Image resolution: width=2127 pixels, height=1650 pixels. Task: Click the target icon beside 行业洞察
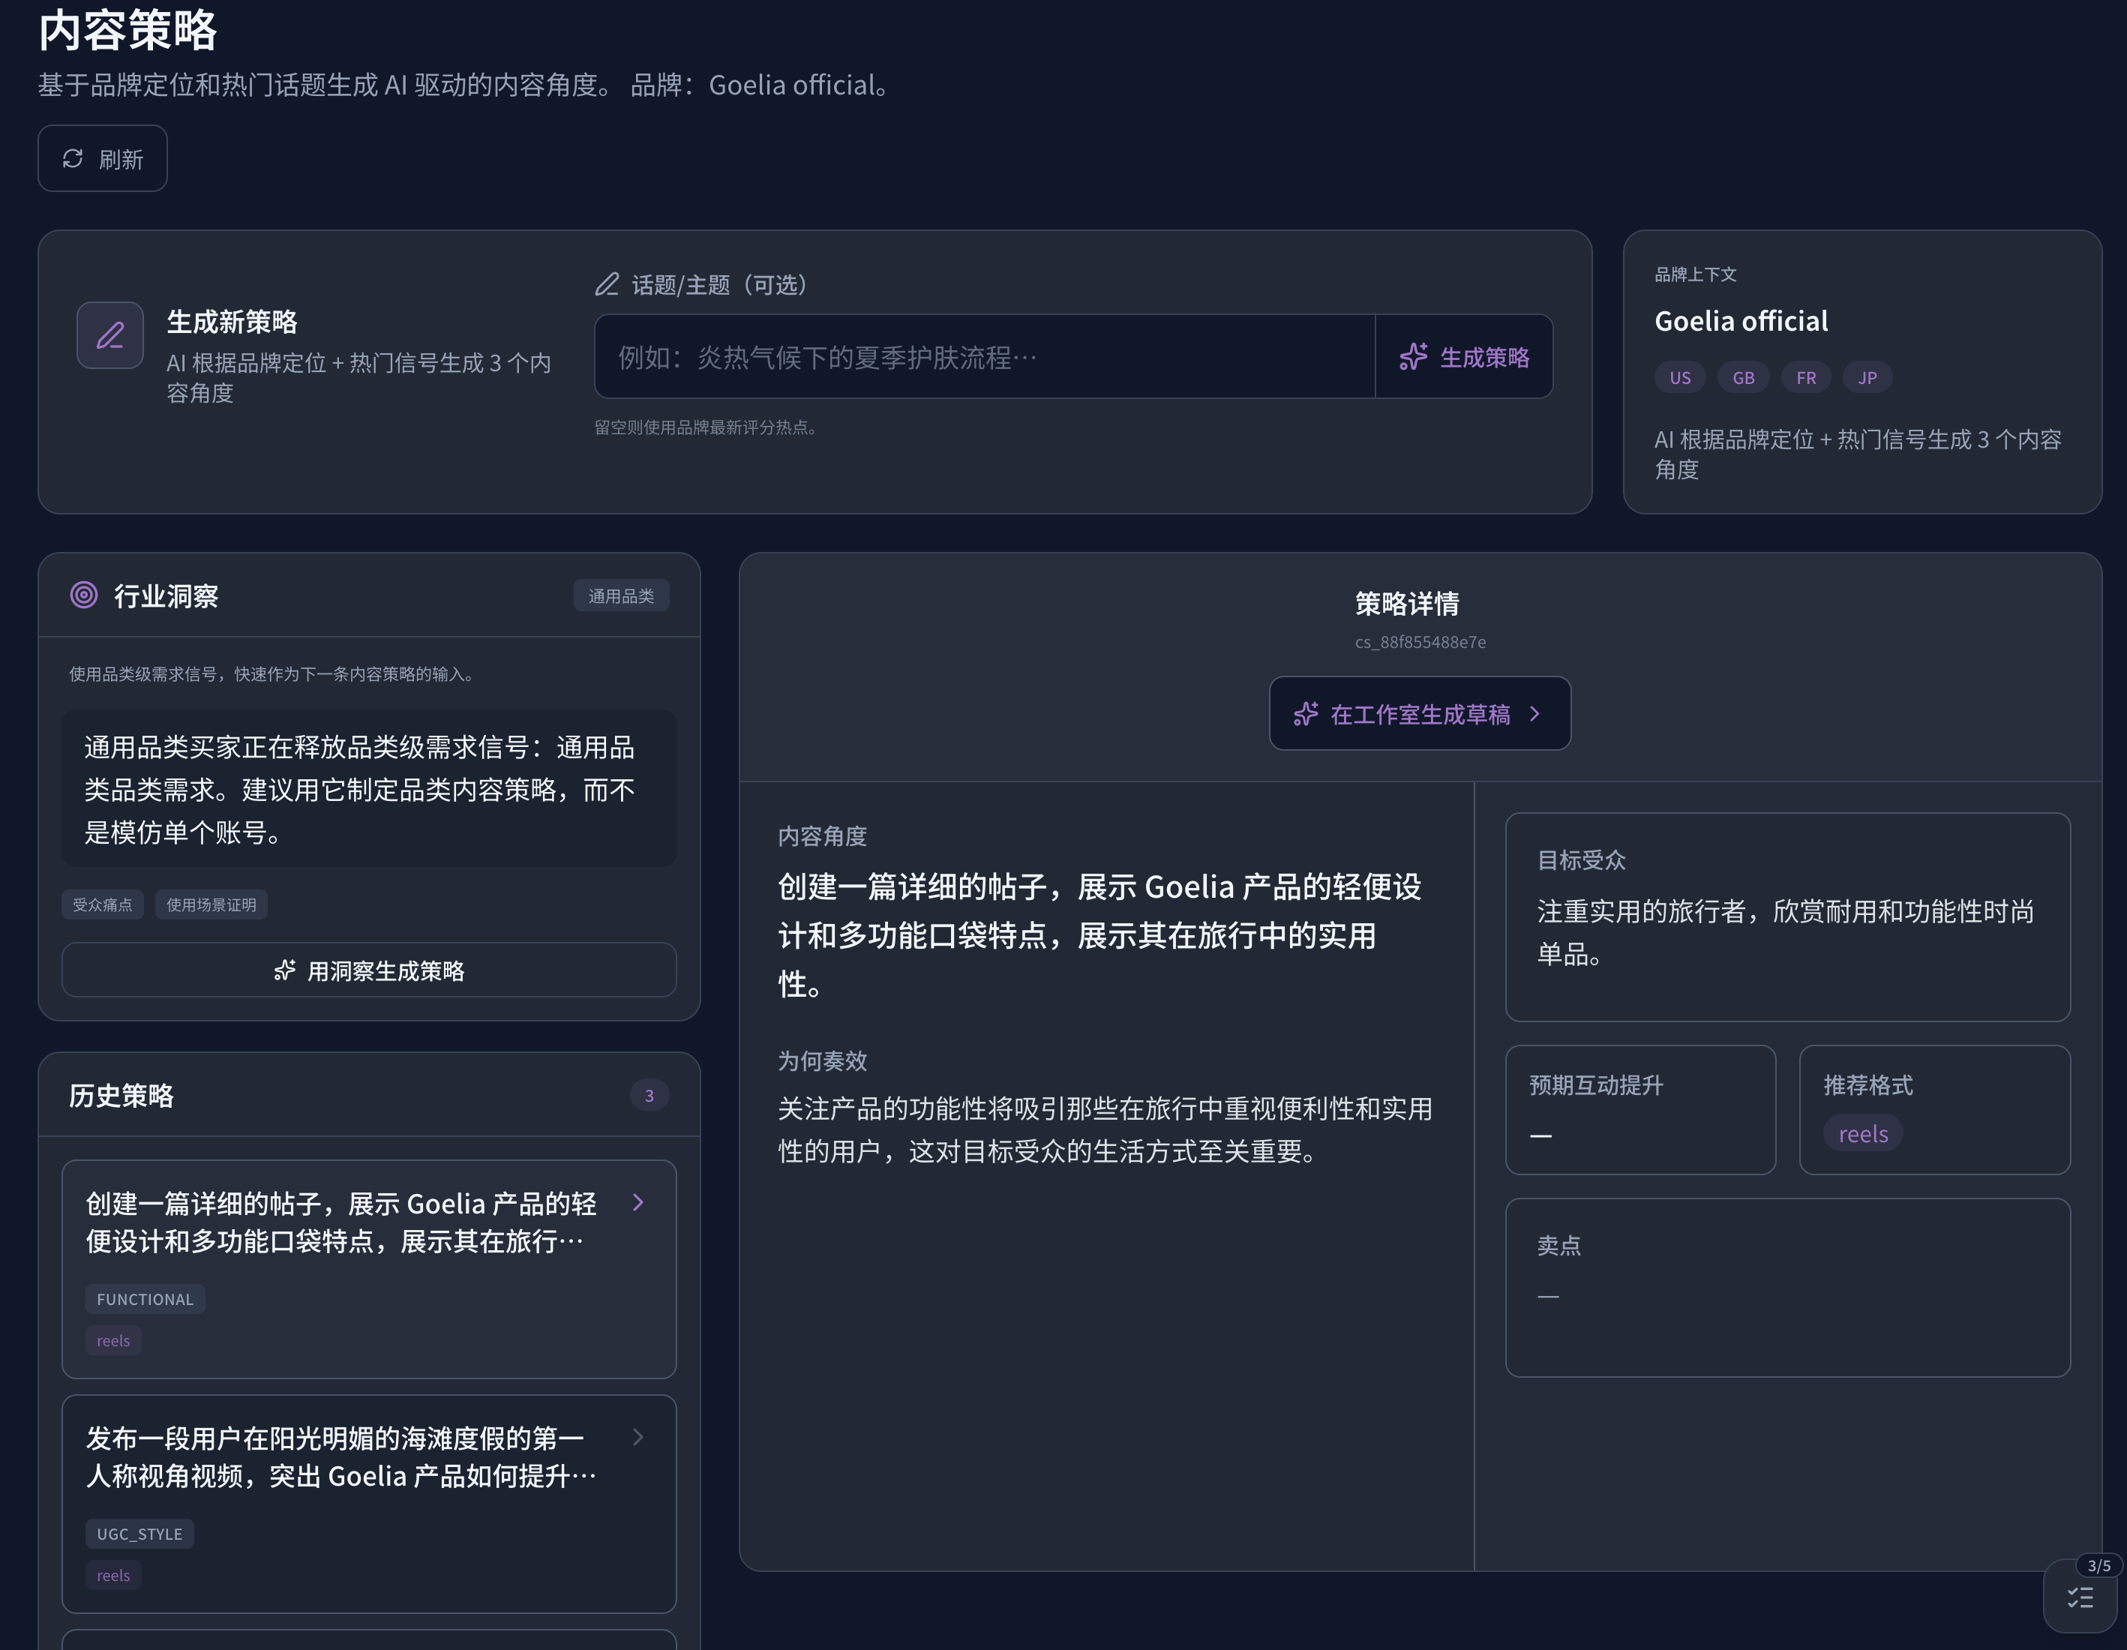[84, 595]
